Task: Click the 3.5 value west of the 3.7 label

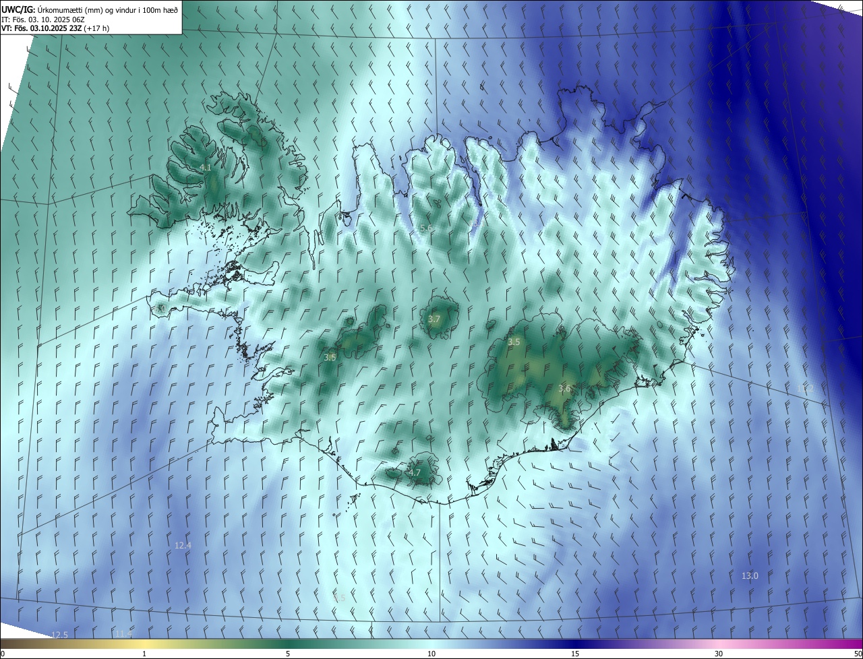Action: pyautogui.click(x=330, y=358)
